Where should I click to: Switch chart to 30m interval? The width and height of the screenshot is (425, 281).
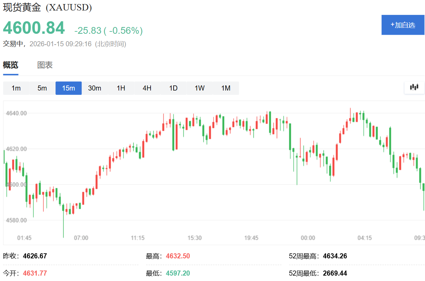(x=95, y=88)
